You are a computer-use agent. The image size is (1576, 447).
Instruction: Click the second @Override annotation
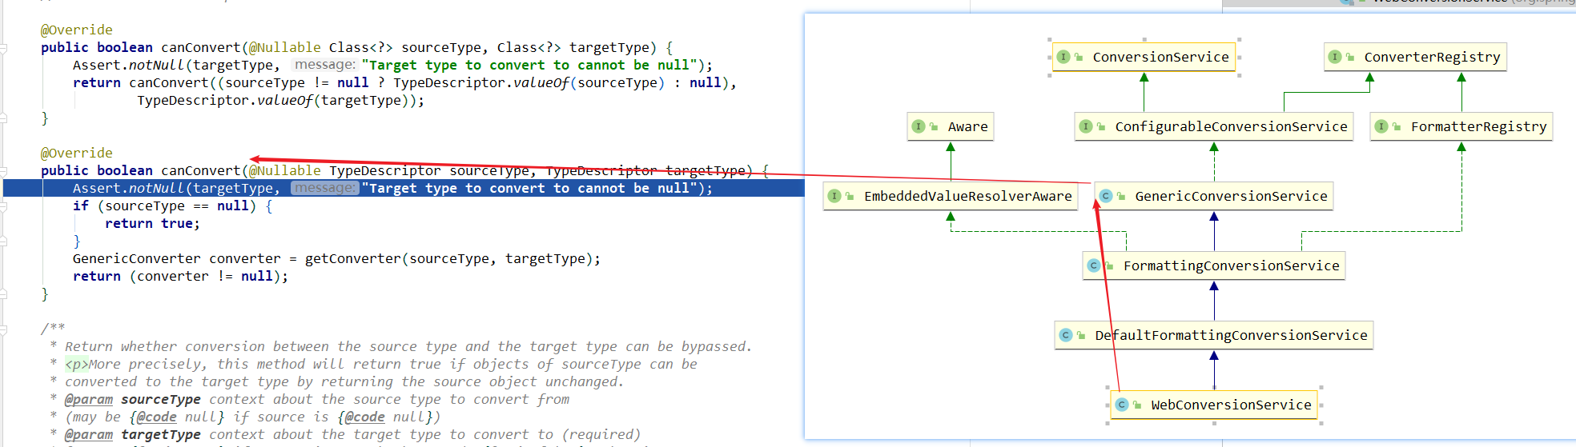[77, 153]
